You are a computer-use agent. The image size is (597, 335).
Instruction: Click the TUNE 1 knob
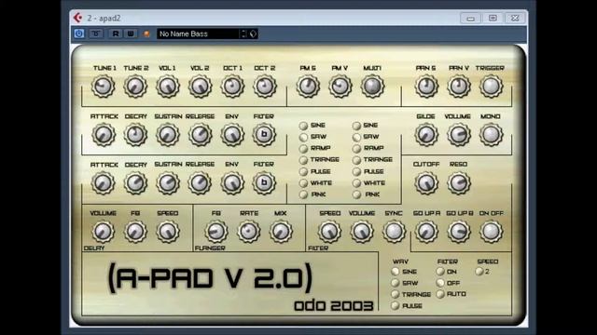coord(104,87)
